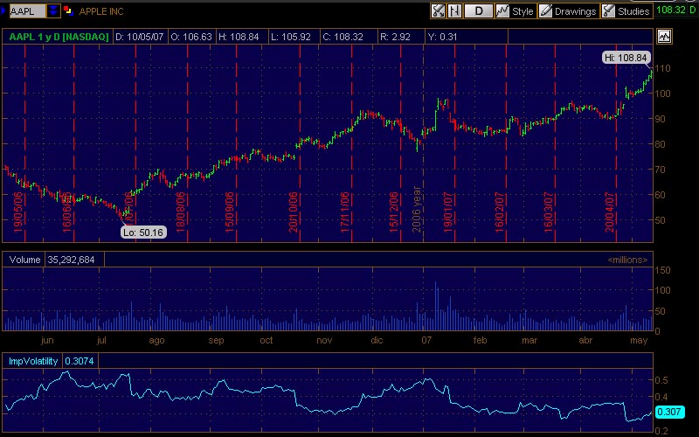
Task: Click the R: 2.92 range value
Action: [x=395, y=37]
